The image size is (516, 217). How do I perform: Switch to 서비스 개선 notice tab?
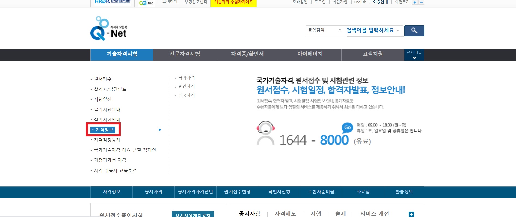(x=375, y=214)
